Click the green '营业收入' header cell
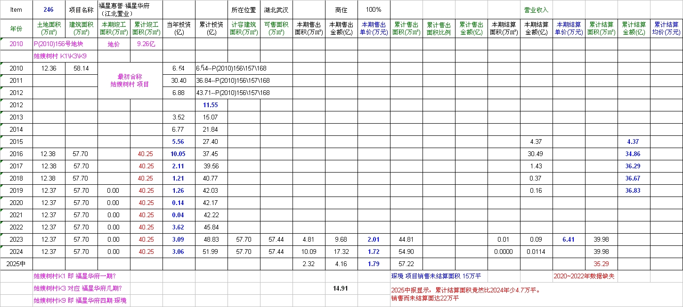683x307 pixels. [x=537, y=9]
